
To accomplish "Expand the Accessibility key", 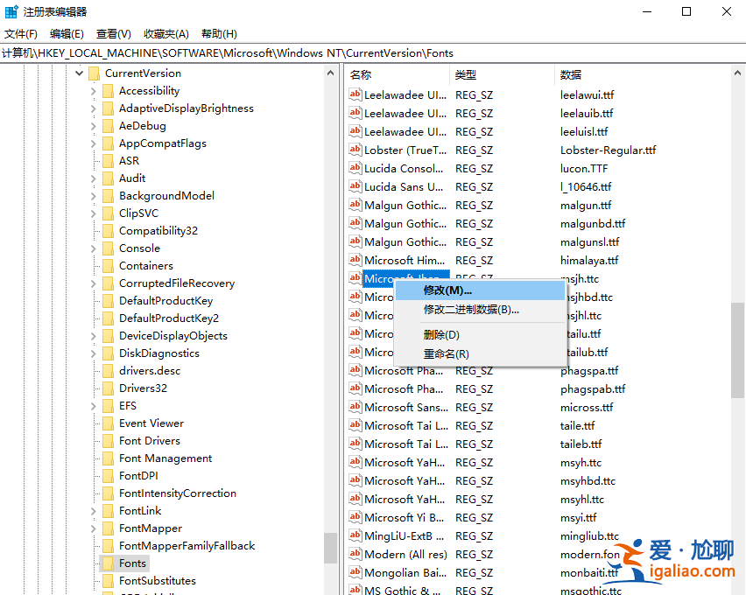I will pos(92,90).
